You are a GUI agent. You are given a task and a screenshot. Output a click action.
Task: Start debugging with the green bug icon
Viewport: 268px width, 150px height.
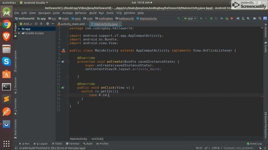[x=211, y=18]
